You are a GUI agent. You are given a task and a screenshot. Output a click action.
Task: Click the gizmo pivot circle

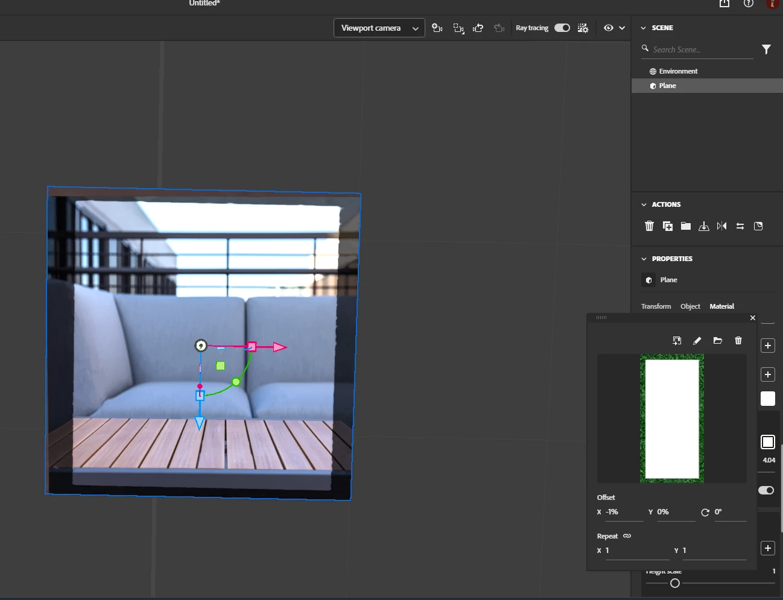click(201, 346)
